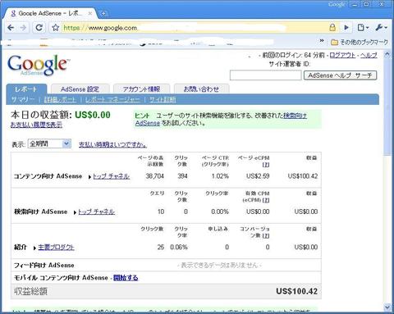Open the new tab plus button

pos(103,13)
